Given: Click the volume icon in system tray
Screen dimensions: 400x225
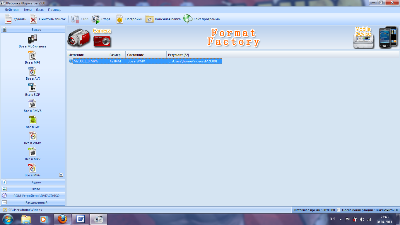Looking at the screenshot, I should [362, 219].
